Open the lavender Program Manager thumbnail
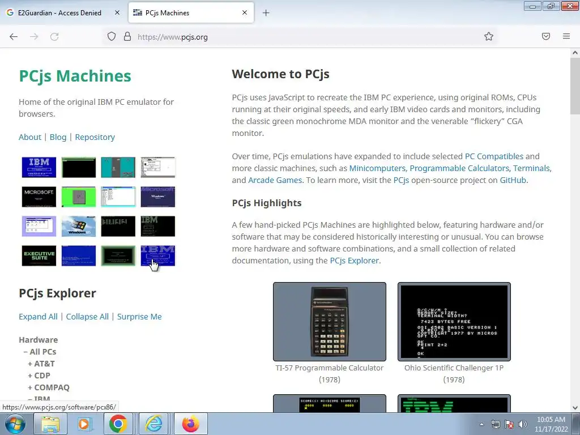580x435 pixels. pos(39,227)
